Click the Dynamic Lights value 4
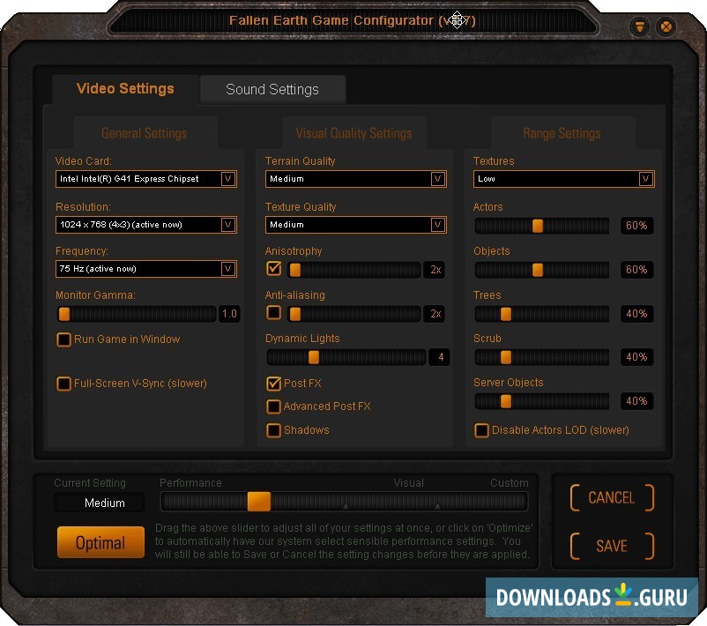The width and height of the screenshot is (707, 626). (440, 357)
